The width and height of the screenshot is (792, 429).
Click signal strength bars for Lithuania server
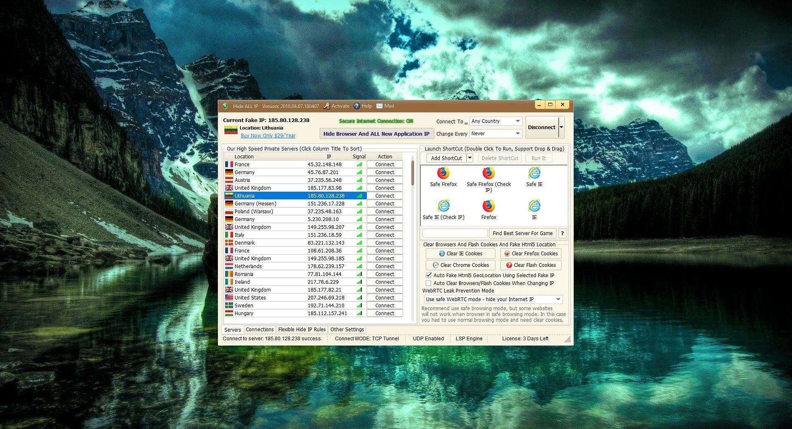359,196
